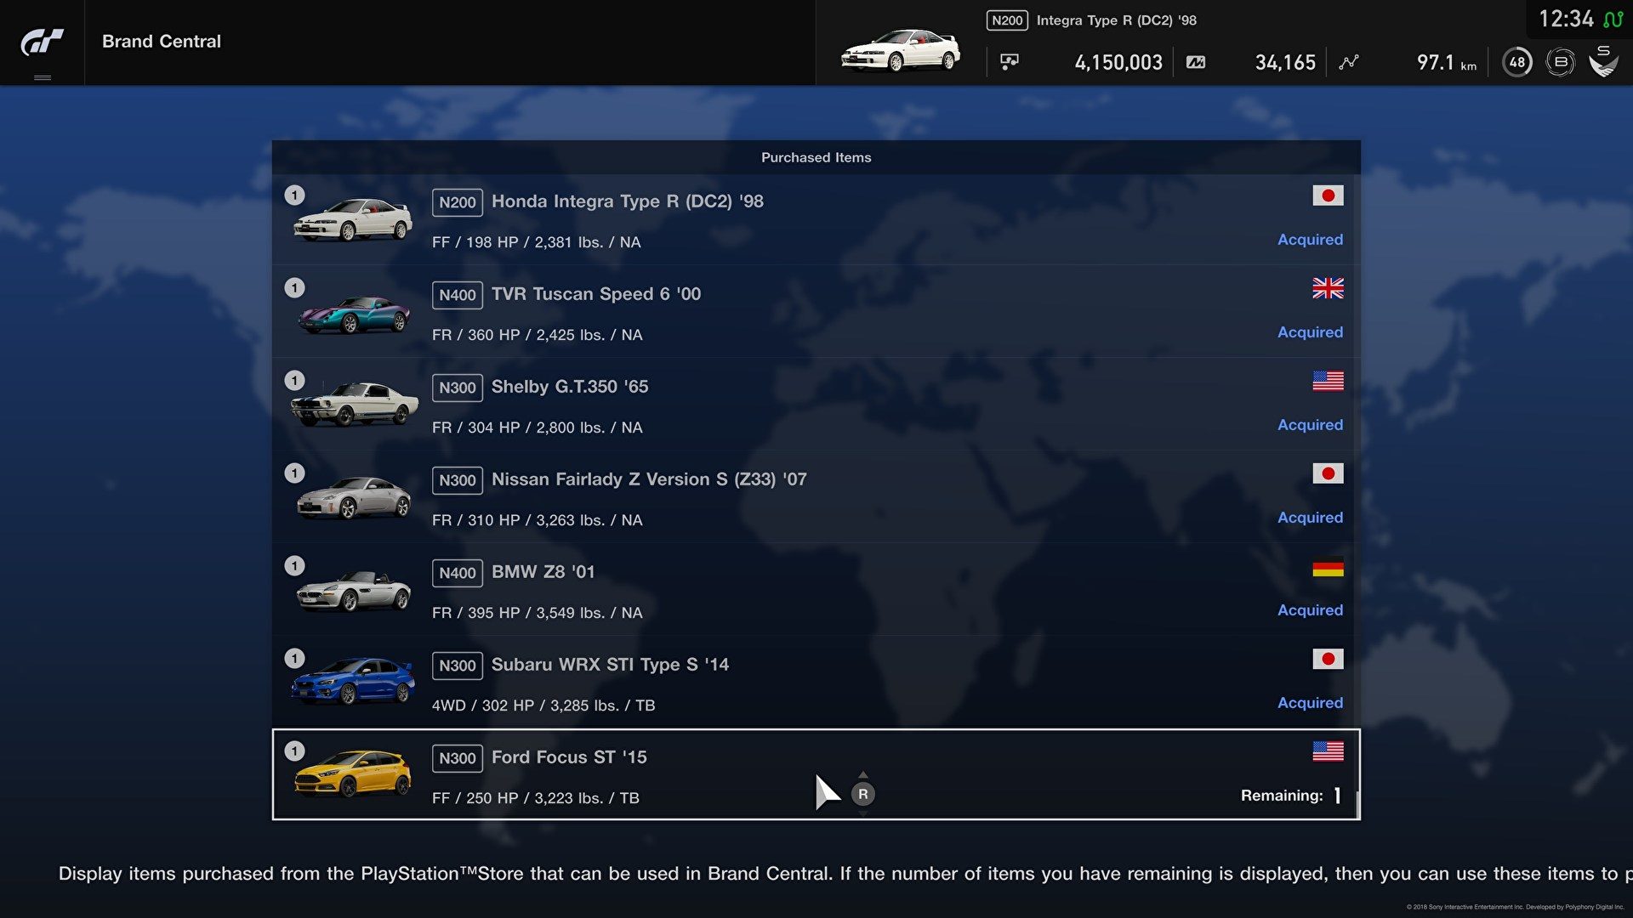This screenshot has height=918, width=1633.
Task: Click the 34,165 mileage points value
Action: 1285,62
